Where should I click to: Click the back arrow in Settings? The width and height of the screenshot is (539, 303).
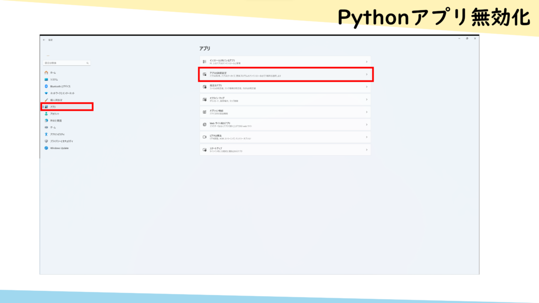pyautogui.click(x=44, y=40)
